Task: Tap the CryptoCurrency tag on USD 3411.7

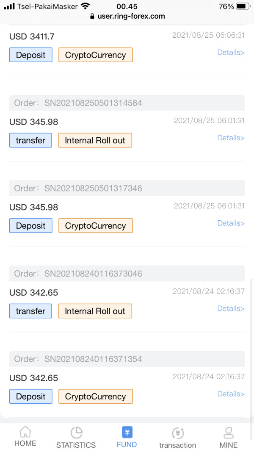Action: [95, 55]
